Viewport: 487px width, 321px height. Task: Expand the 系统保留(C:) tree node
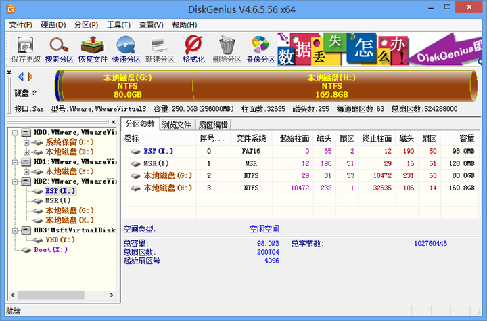tap(26, 143)
